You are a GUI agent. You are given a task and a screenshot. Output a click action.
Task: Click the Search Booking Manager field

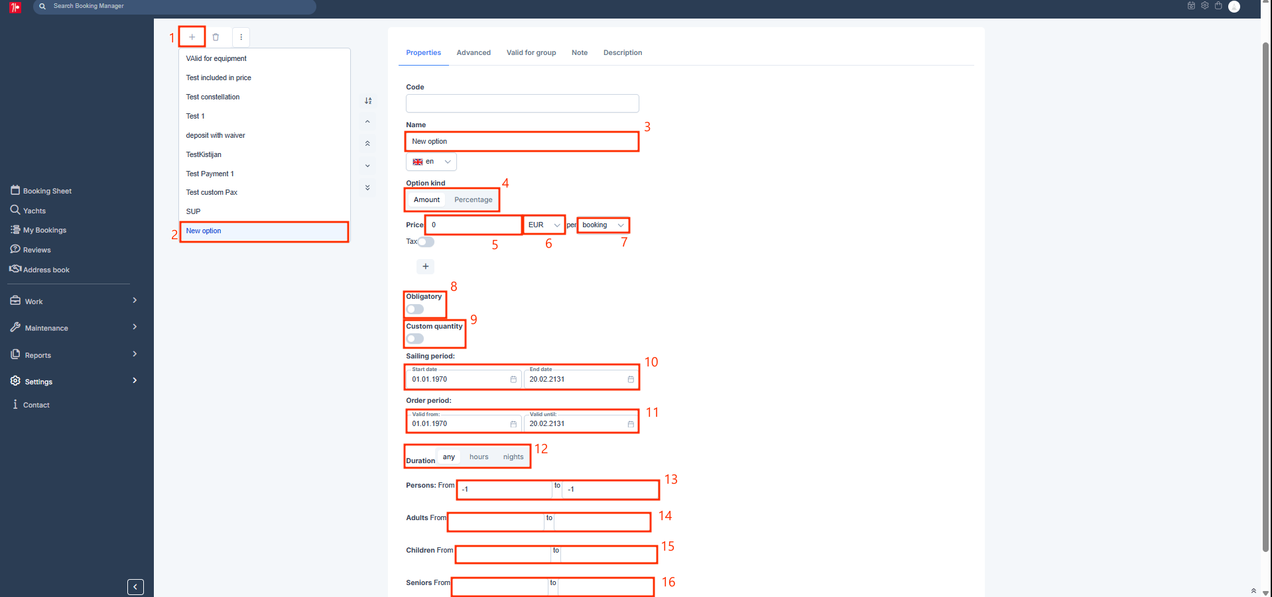[x=174, y=7]
